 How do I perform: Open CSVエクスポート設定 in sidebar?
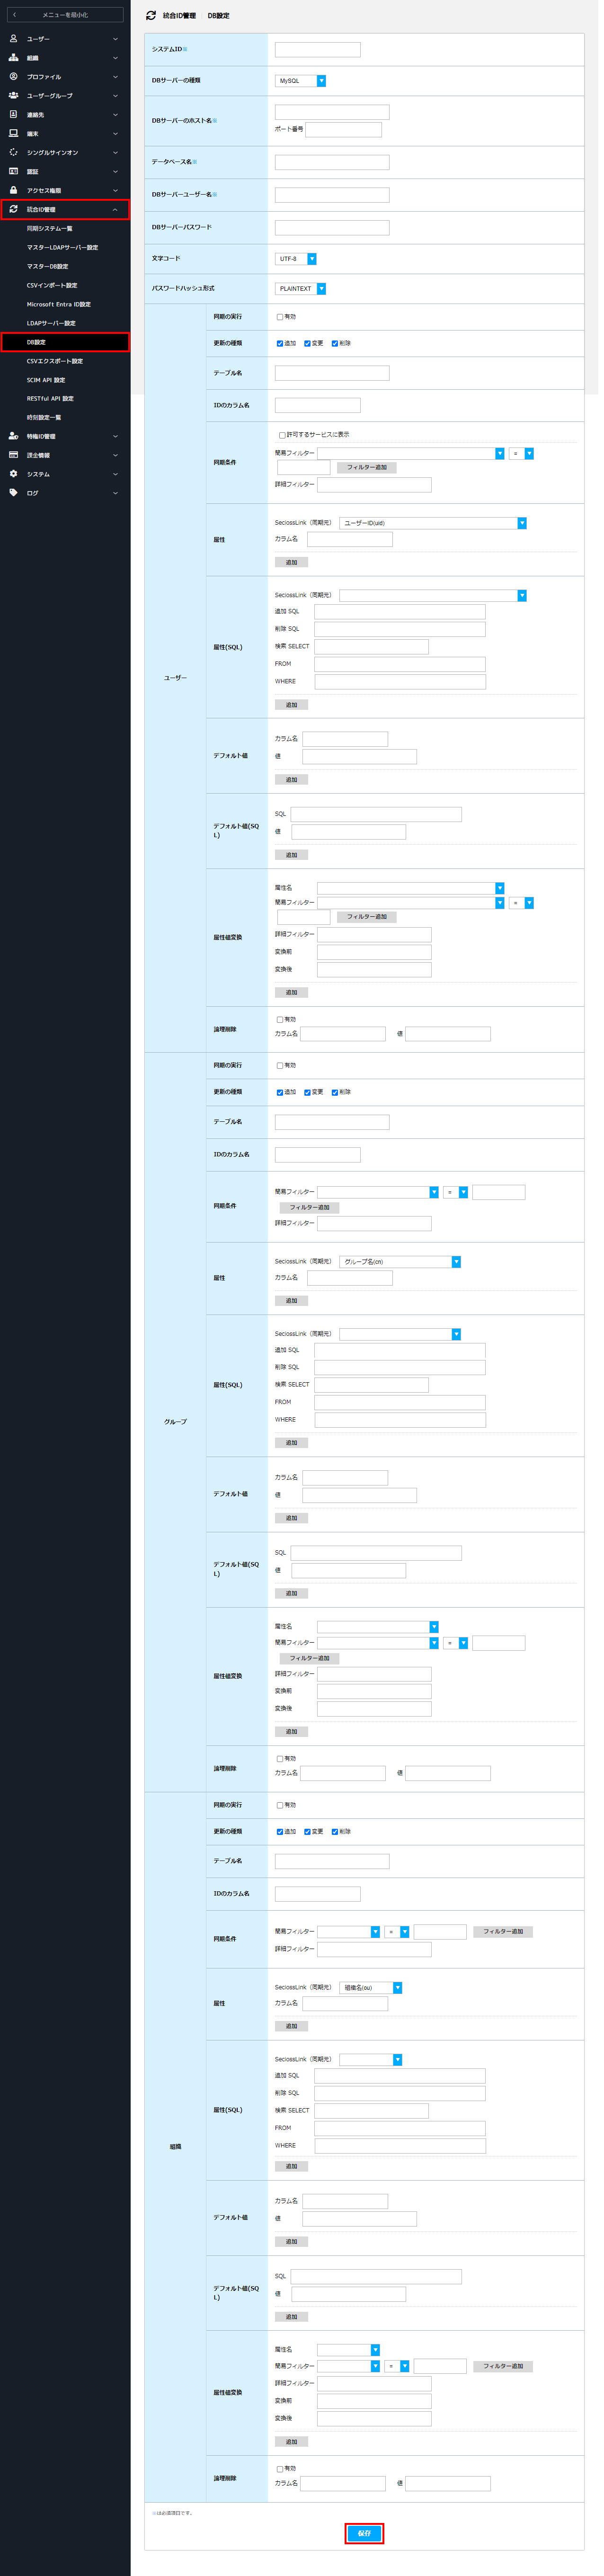tap(55, 361)
